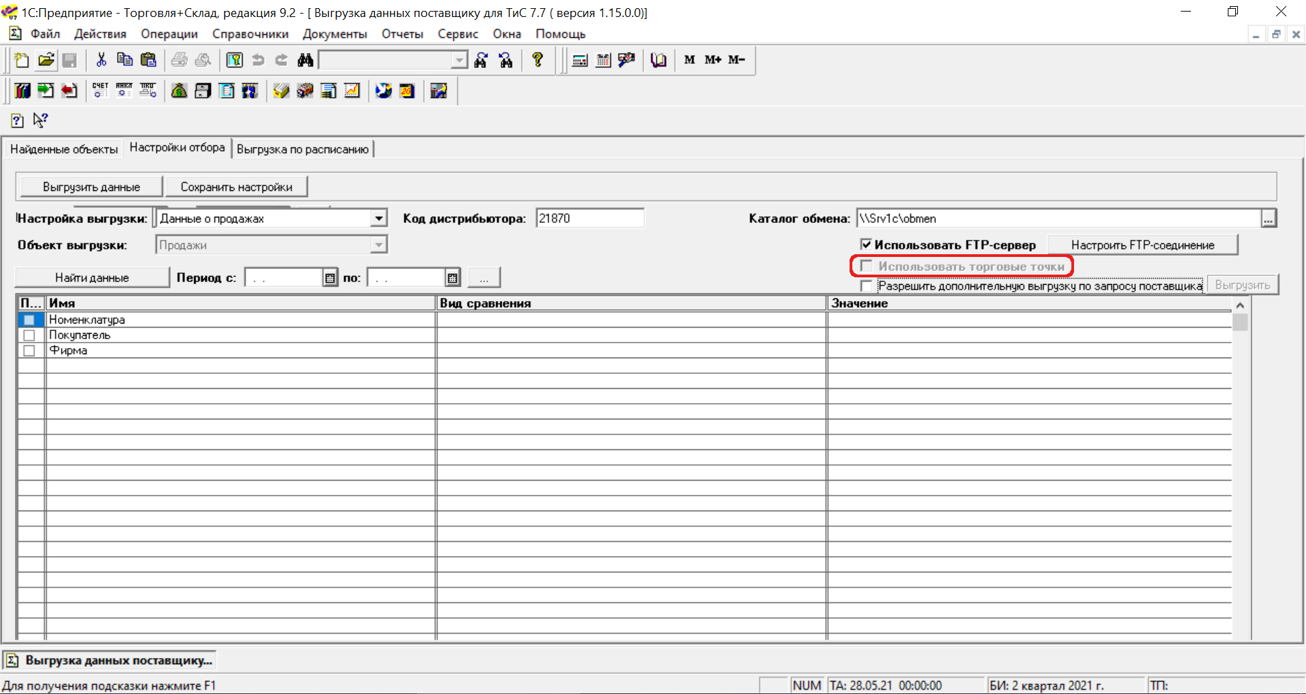Click the Open file folder icon
Viewport: 1306px width, 694px height.
(x=46, y=60)
